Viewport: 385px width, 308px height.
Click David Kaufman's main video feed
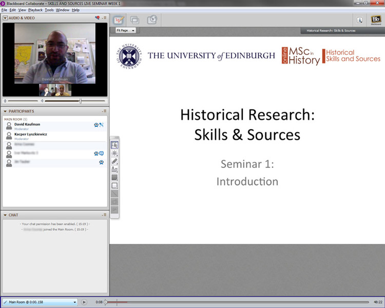click(x=55, y=53)
